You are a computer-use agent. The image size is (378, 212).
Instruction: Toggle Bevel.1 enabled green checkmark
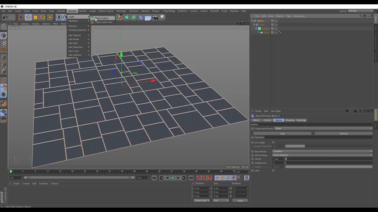276,21
